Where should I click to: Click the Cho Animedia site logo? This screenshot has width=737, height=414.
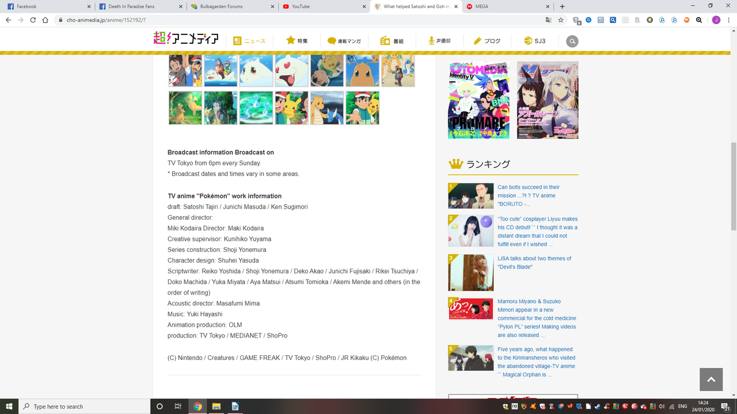pos(186,39)
